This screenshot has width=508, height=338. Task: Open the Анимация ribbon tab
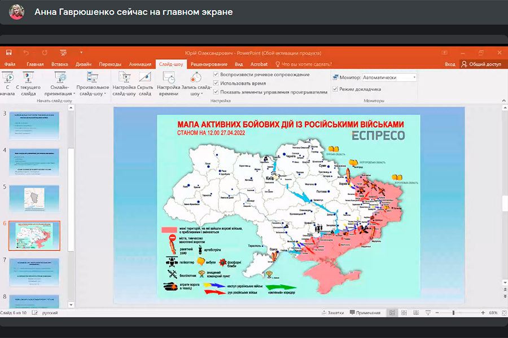[x=139, y=64]
